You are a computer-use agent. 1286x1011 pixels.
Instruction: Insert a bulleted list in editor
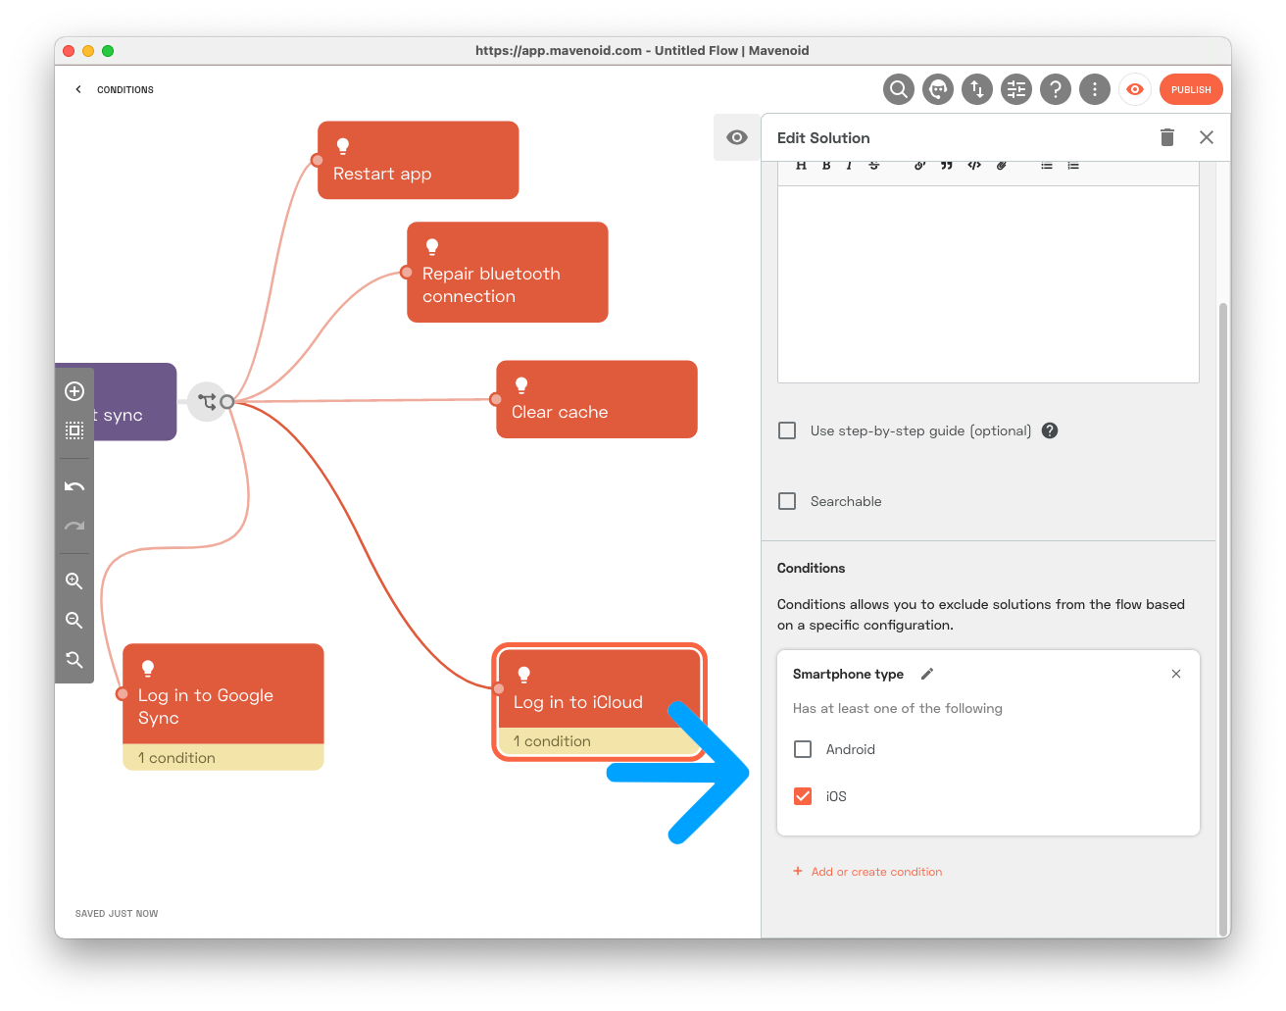point(1047,166)
